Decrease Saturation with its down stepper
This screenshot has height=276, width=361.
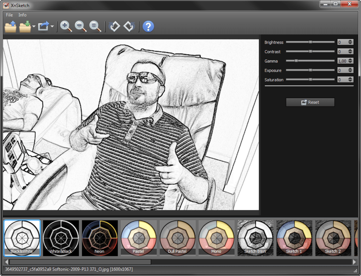350,81
